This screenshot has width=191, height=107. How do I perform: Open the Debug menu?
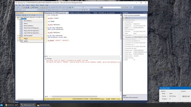tap(33, 5)
